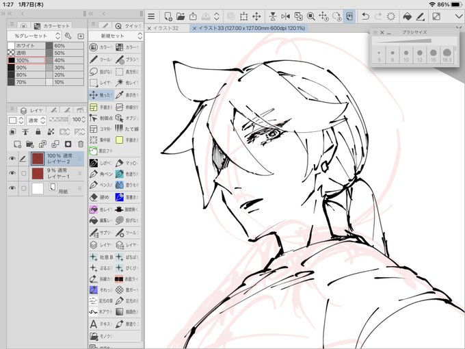Screen dimensions: 465x349
Task: Check the 用紙 layer checkbox
Action: [x=24, y=188]
